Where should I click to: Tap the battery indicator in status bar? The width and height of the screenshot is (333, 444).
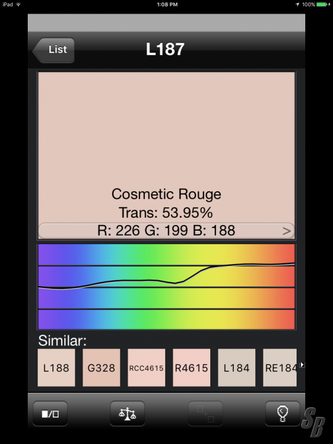pyautogui.click(x=322, y=4)
